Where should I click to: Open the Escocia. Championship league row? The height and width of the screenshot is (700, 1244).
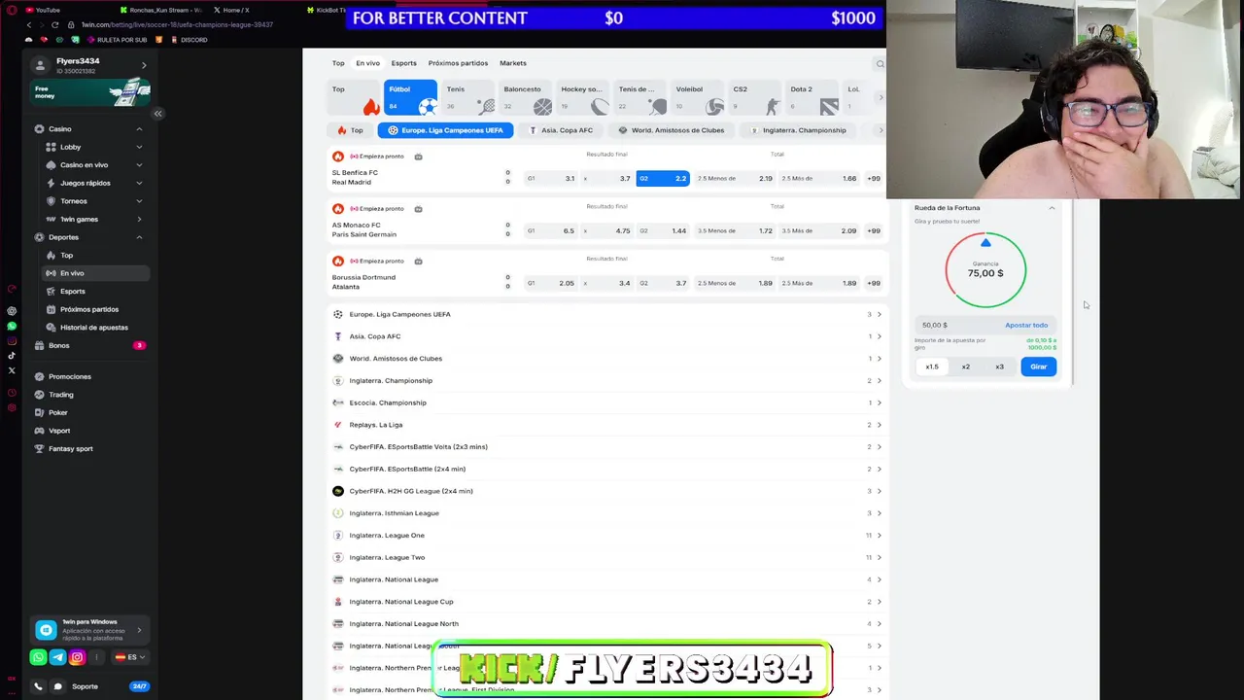point(607,402)
